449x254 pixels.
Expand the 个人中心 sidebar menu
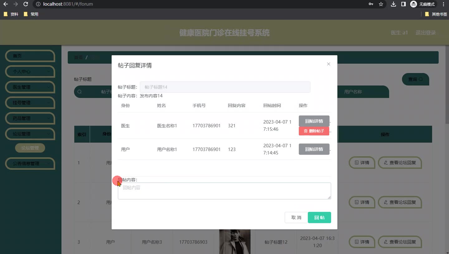(30, 72)
